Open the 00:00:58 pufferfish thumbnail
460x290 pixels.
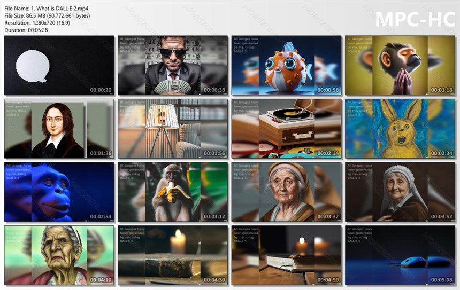coord(286,65)
